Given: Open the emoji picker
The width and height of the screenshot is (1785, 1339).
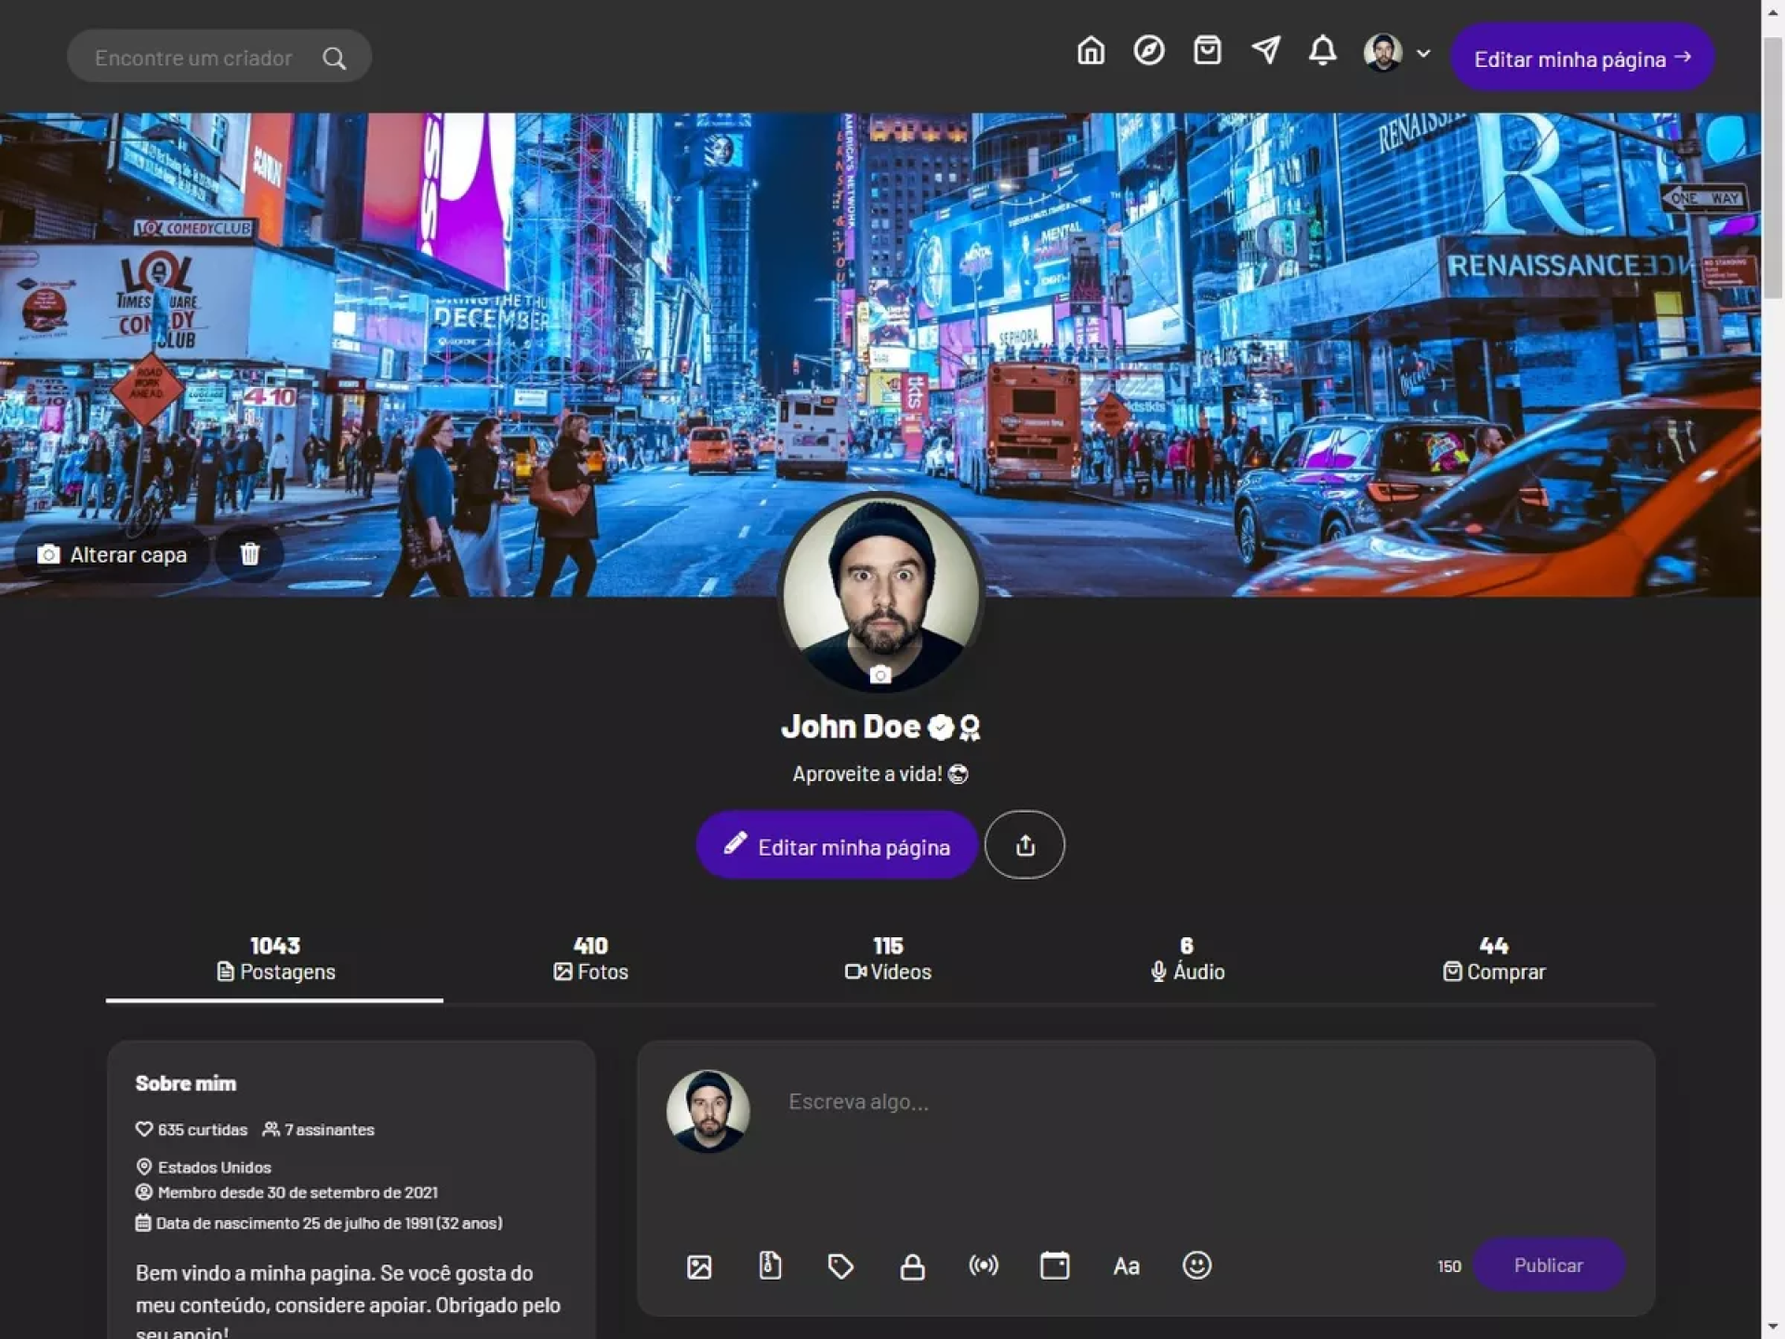Looking at the screenshot, I should [1197, 1266].
